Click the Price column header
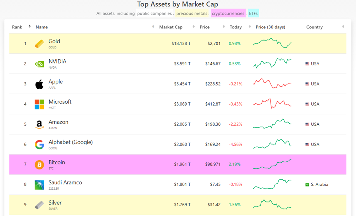The width and height of the screenshot is (356, 216). [205, 27]
